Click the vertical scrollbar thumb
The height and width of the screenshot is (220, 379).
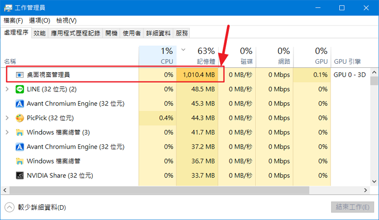(374, 81)
